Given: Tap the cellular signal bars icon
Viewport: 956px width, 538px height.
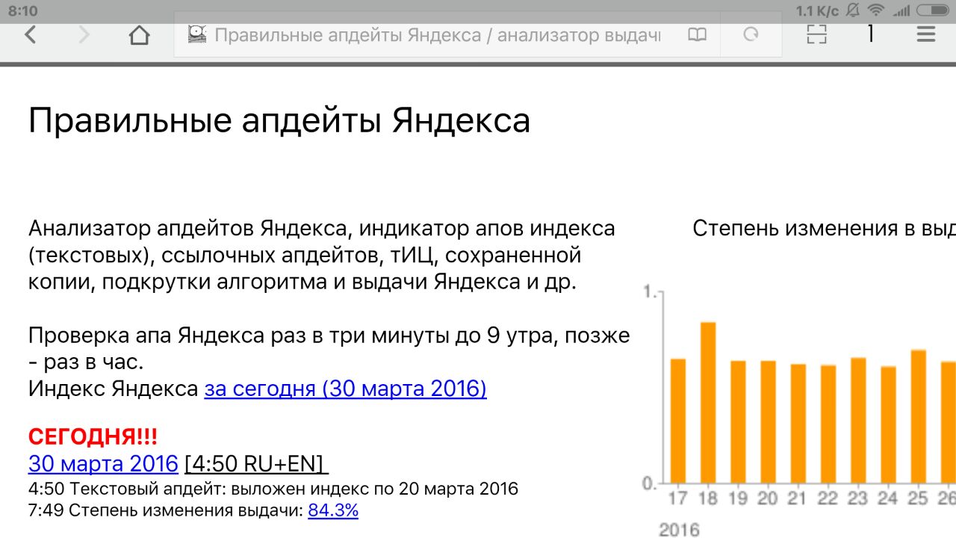Looking at the screenshot, I should [x=901, y=10].
